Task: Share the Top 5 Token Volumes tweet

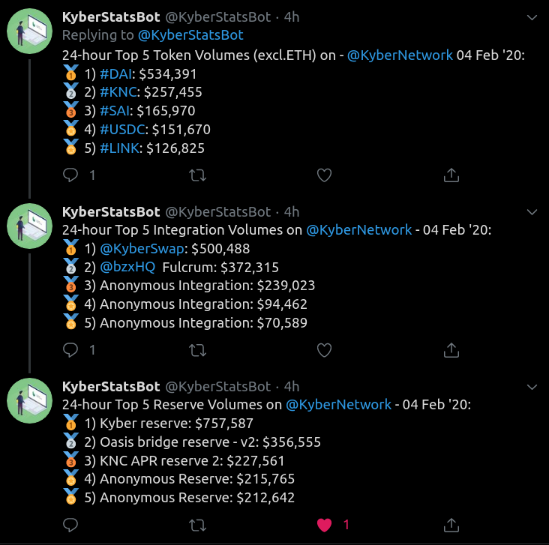Action: [451, 175]
